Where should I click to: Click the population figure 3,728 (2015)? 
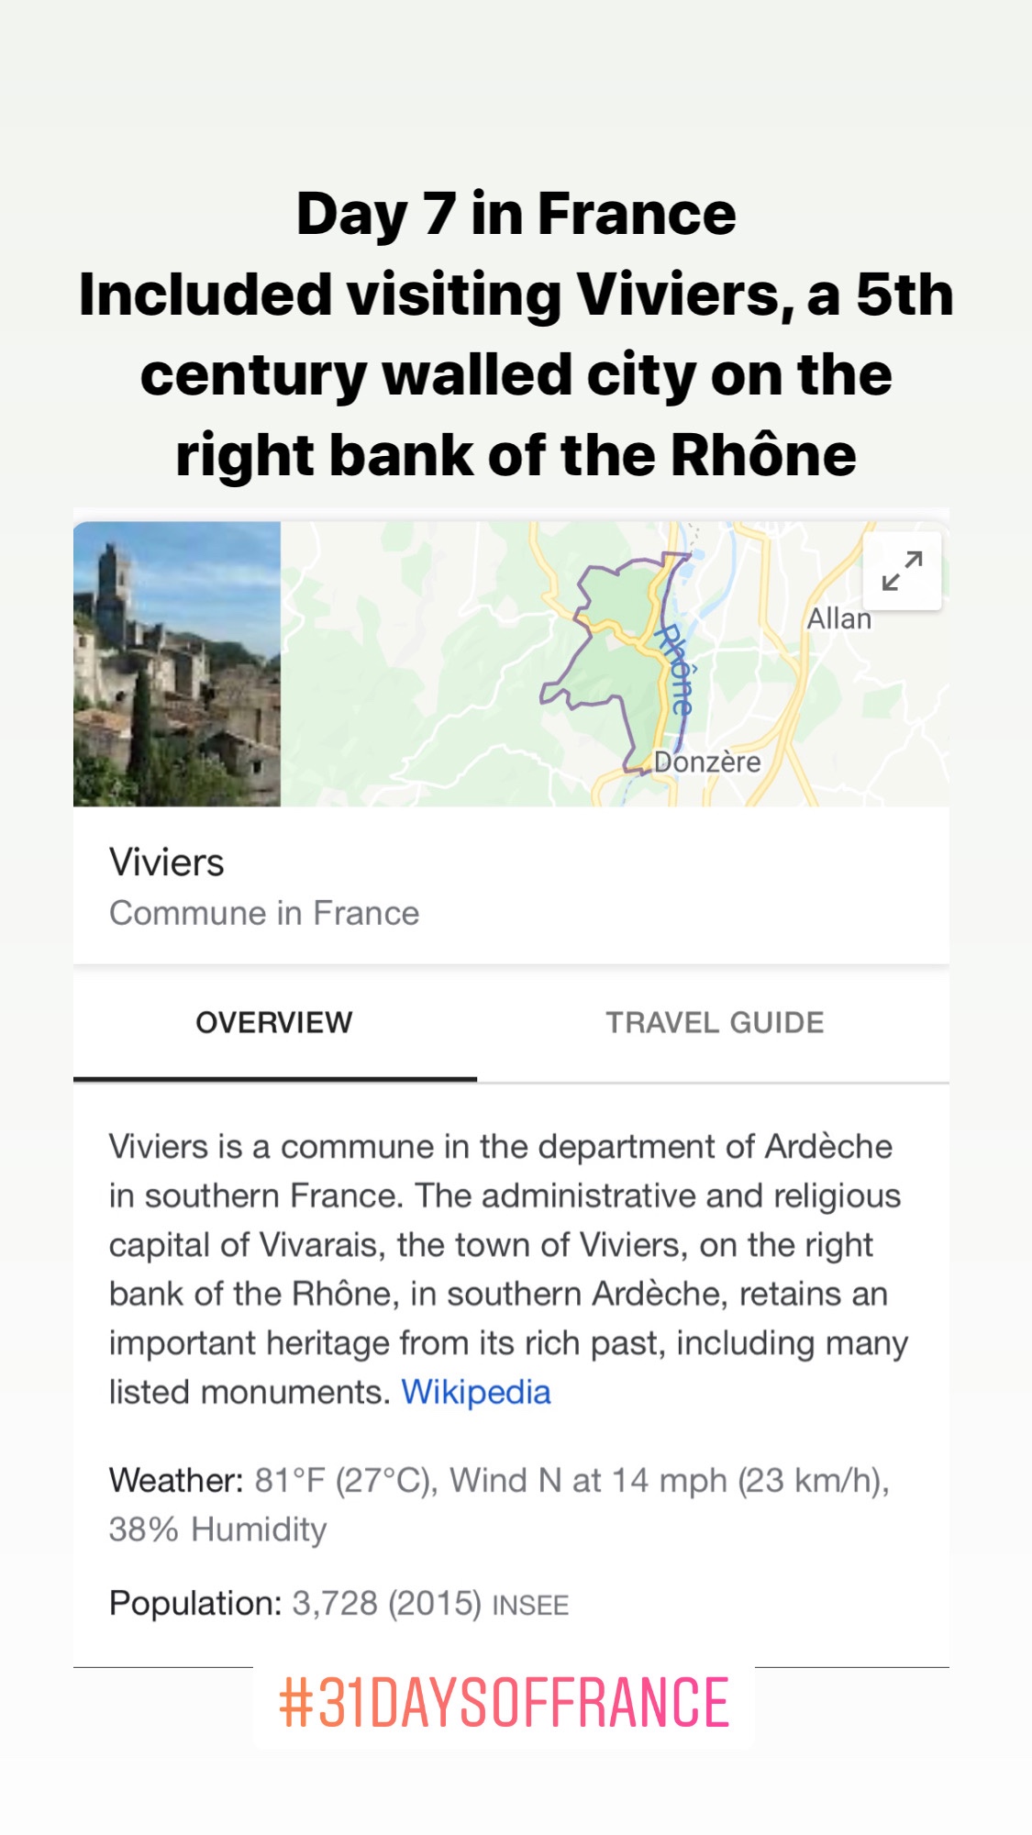pos(386,1604)
